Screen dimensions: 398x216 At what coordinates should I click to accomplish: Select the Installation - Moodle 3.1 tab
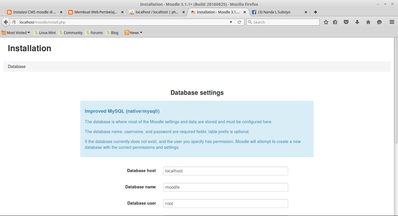pos(219,12)
